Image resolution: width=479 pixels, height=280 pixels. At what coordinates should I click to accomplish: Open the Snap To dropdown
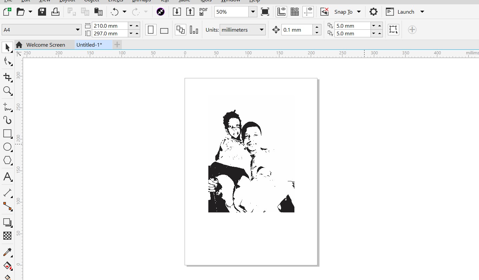(347, 12)
